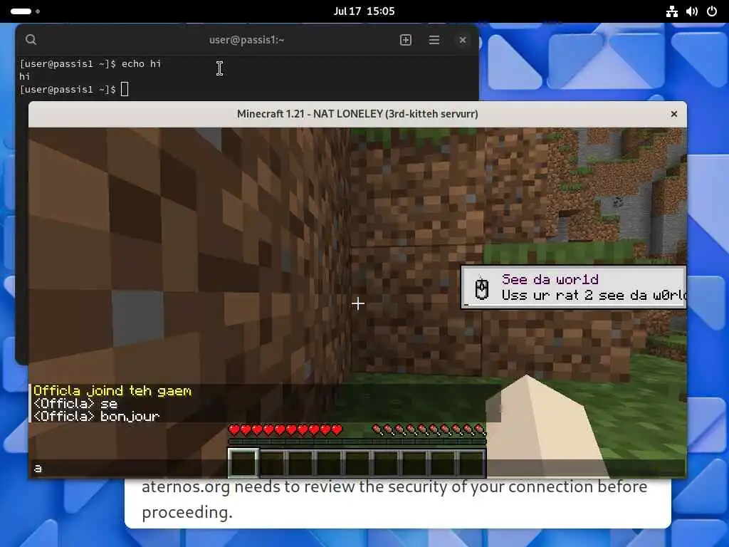The image size is (729, 547).
Task: Open the network status icon
Action: point(671,11)
